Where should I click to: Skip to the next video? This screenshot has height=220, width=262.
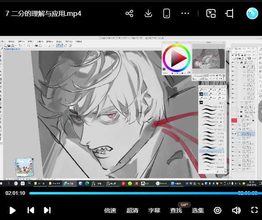pyautogui.click(x=47, y=210)
